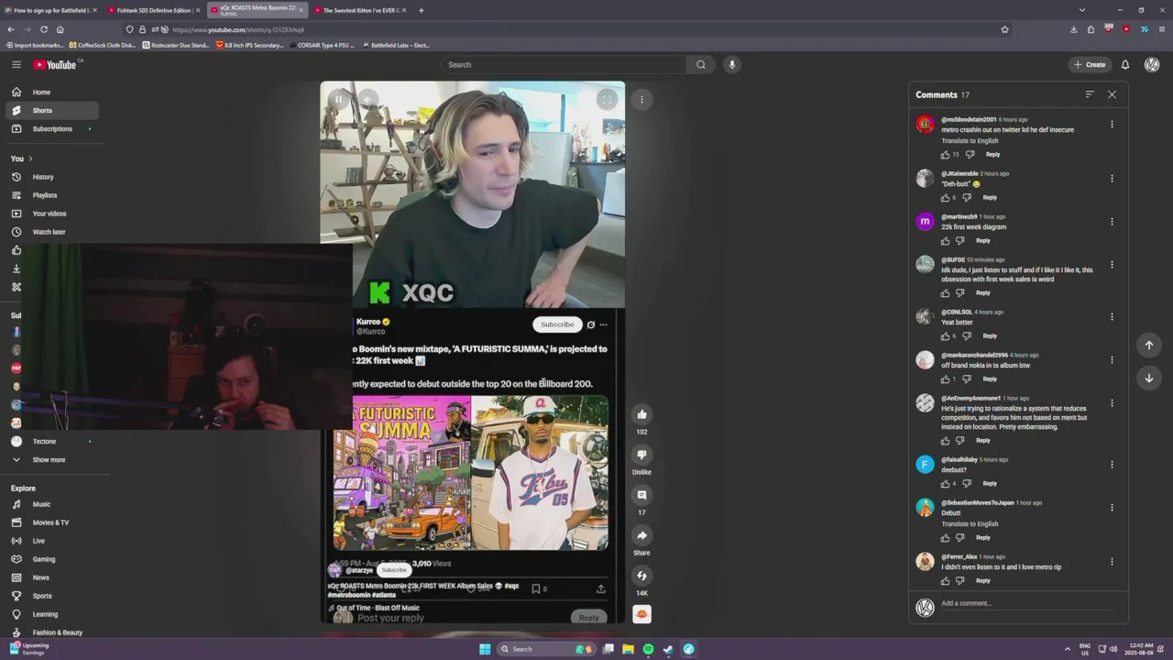This screenshot has height=660, width=1173.
Task: Dislike the Ferrer_Alex comment
Action: [x=959, y=580]
